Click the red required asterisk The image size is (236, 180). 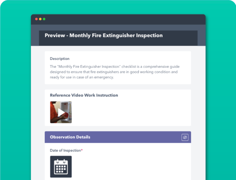point(82,150)
